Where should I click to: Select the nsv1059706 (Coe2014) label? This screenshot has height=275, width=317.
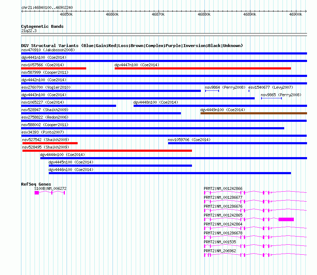tap(189, 140)
